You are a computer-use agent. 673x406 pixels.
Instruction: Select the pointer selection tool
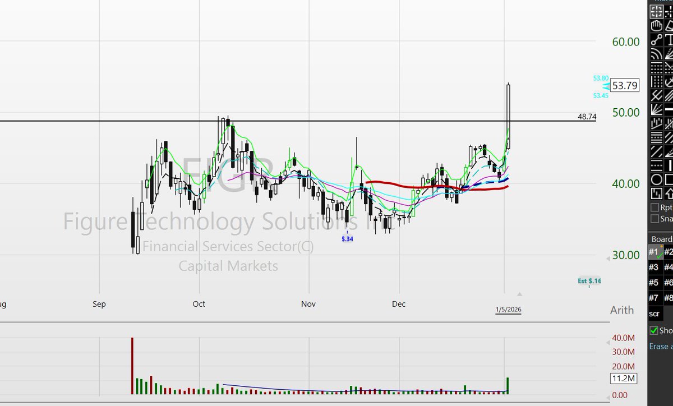[x=656, y=11]
